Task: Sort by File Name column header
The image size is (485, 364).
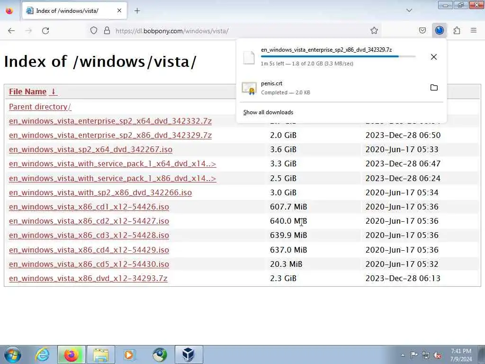Action: (27, 91)
